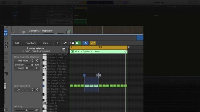
Task: Select 03: Snare 1 row
Action: (x=57, y=97)
